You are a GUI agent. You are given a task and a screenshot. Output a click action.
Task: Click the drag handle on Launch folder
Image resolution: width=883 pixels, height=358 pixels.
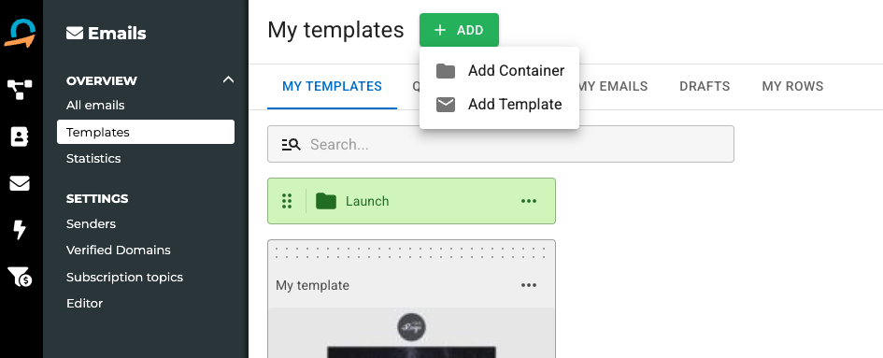point(287,201)
